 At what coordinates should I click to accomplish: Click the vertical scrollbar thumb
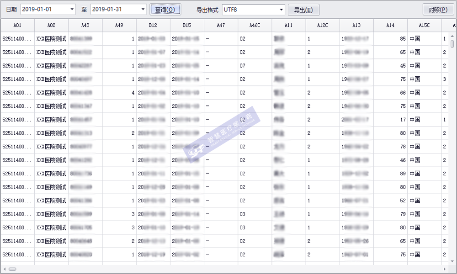pos(452,44)
